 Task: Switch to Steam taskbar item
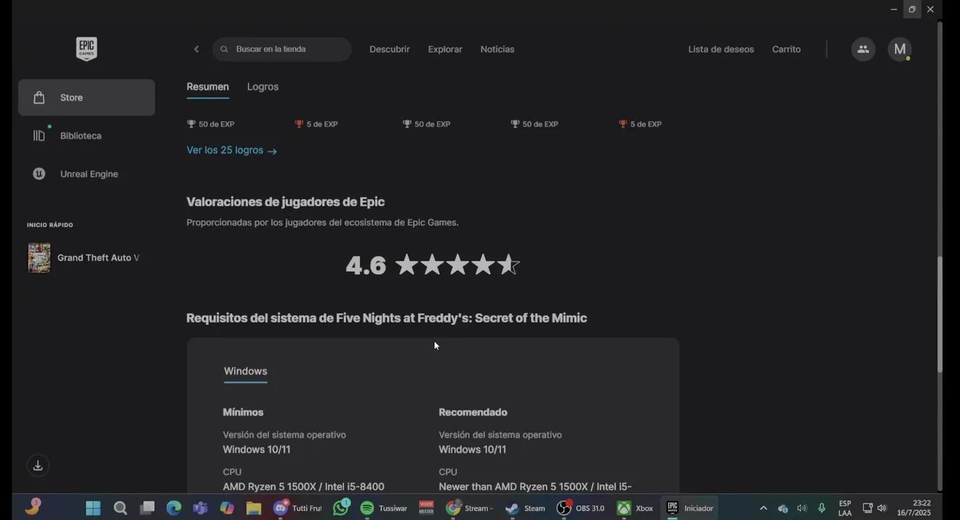[526, 508]
